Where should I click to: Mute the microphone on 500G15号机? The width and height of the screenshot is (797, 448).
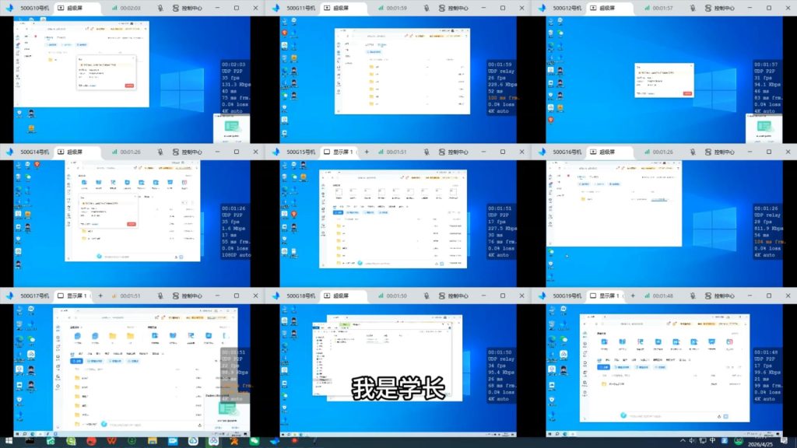click(x=427, y=152)
